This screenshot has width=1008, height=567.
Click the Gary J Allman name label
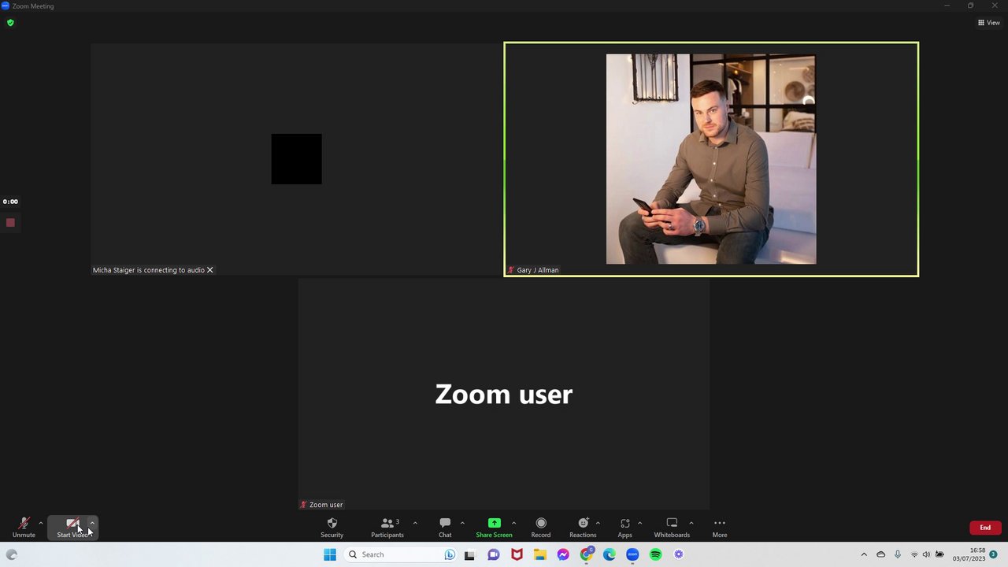(x=538, y=270)
